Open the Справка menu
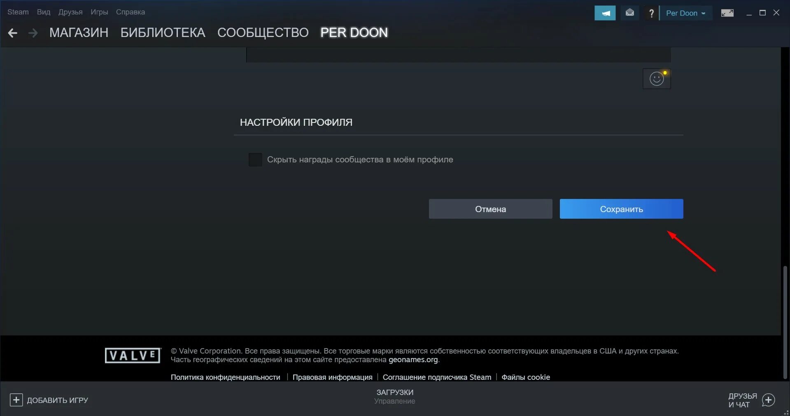The height and width of the screenshot is (416, 790). (131, 12)
